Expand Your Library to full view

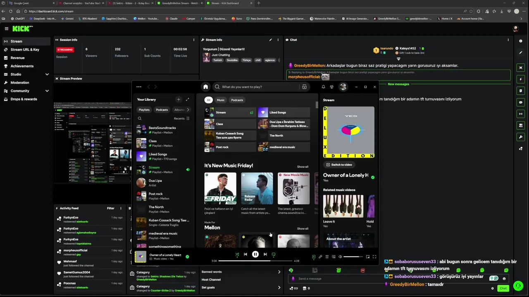187,99
